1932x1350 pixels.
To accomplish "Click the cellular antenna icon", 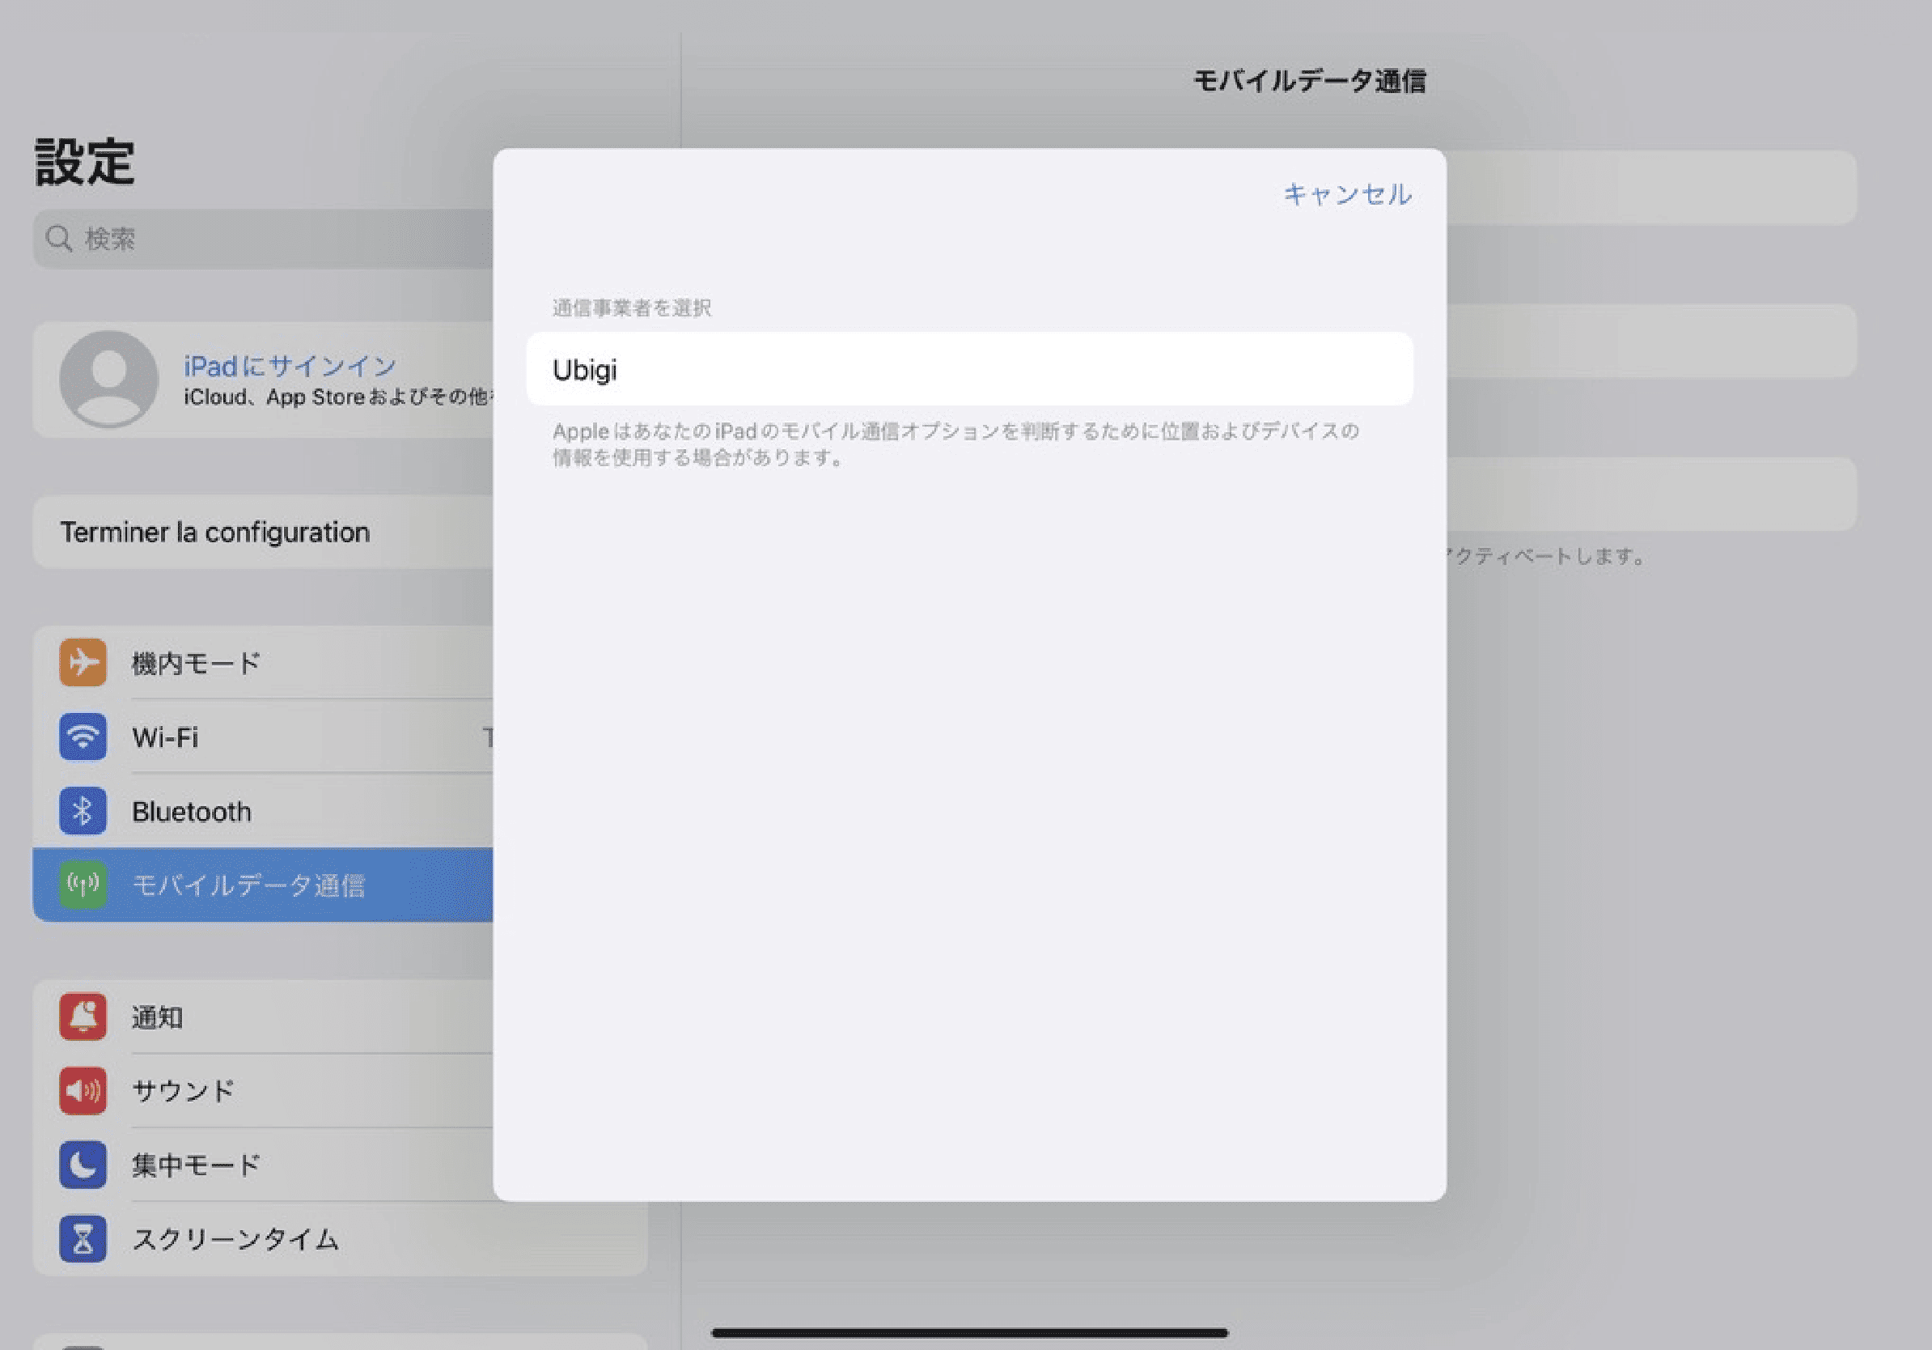I will 83,885.
